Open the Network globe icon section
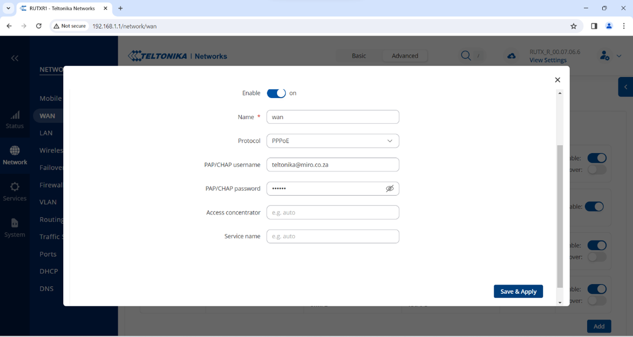The image size is (633, 337). click(15, 151)
